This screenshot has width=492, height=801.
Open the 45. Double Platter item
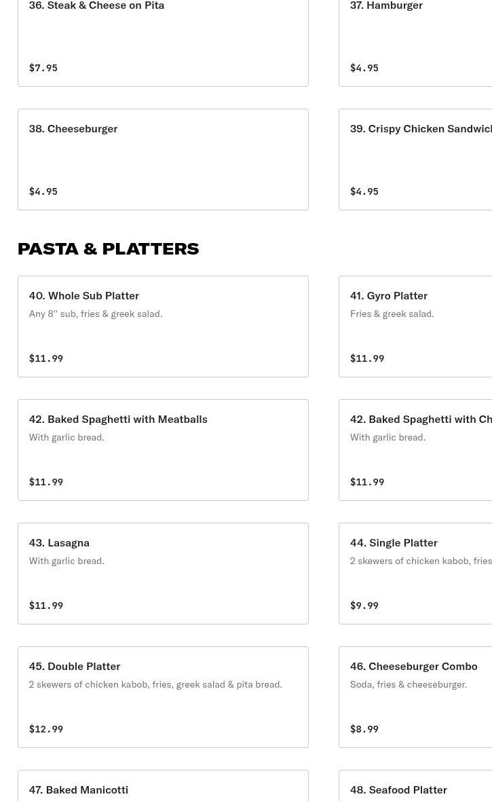tap(163, 697)
